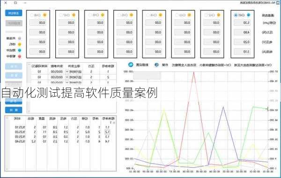The image size is (281, 178).
Task: Click the red 暂停中 legend dot
Action: tap(20, 56)
